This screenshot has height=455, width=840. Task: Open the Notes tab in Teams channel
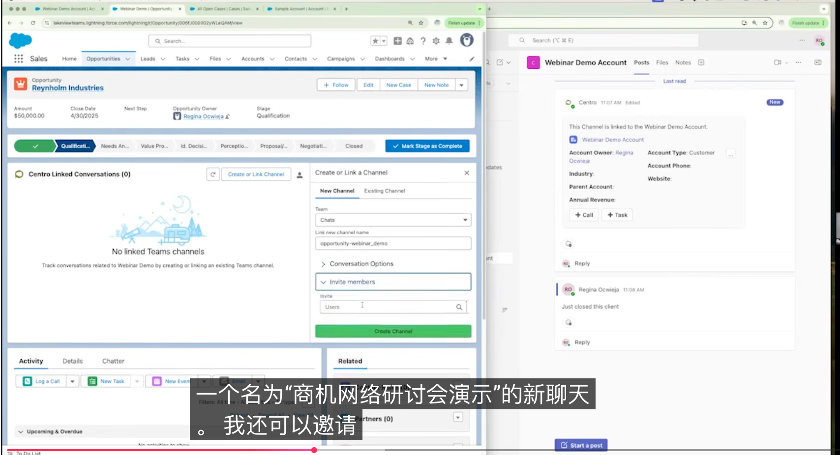[683, 63]
